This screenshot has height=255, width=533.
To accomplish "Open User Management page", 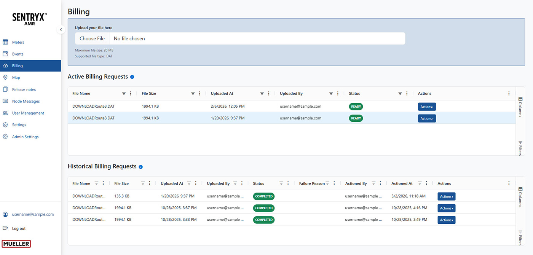I will click(x=28, y=113).
